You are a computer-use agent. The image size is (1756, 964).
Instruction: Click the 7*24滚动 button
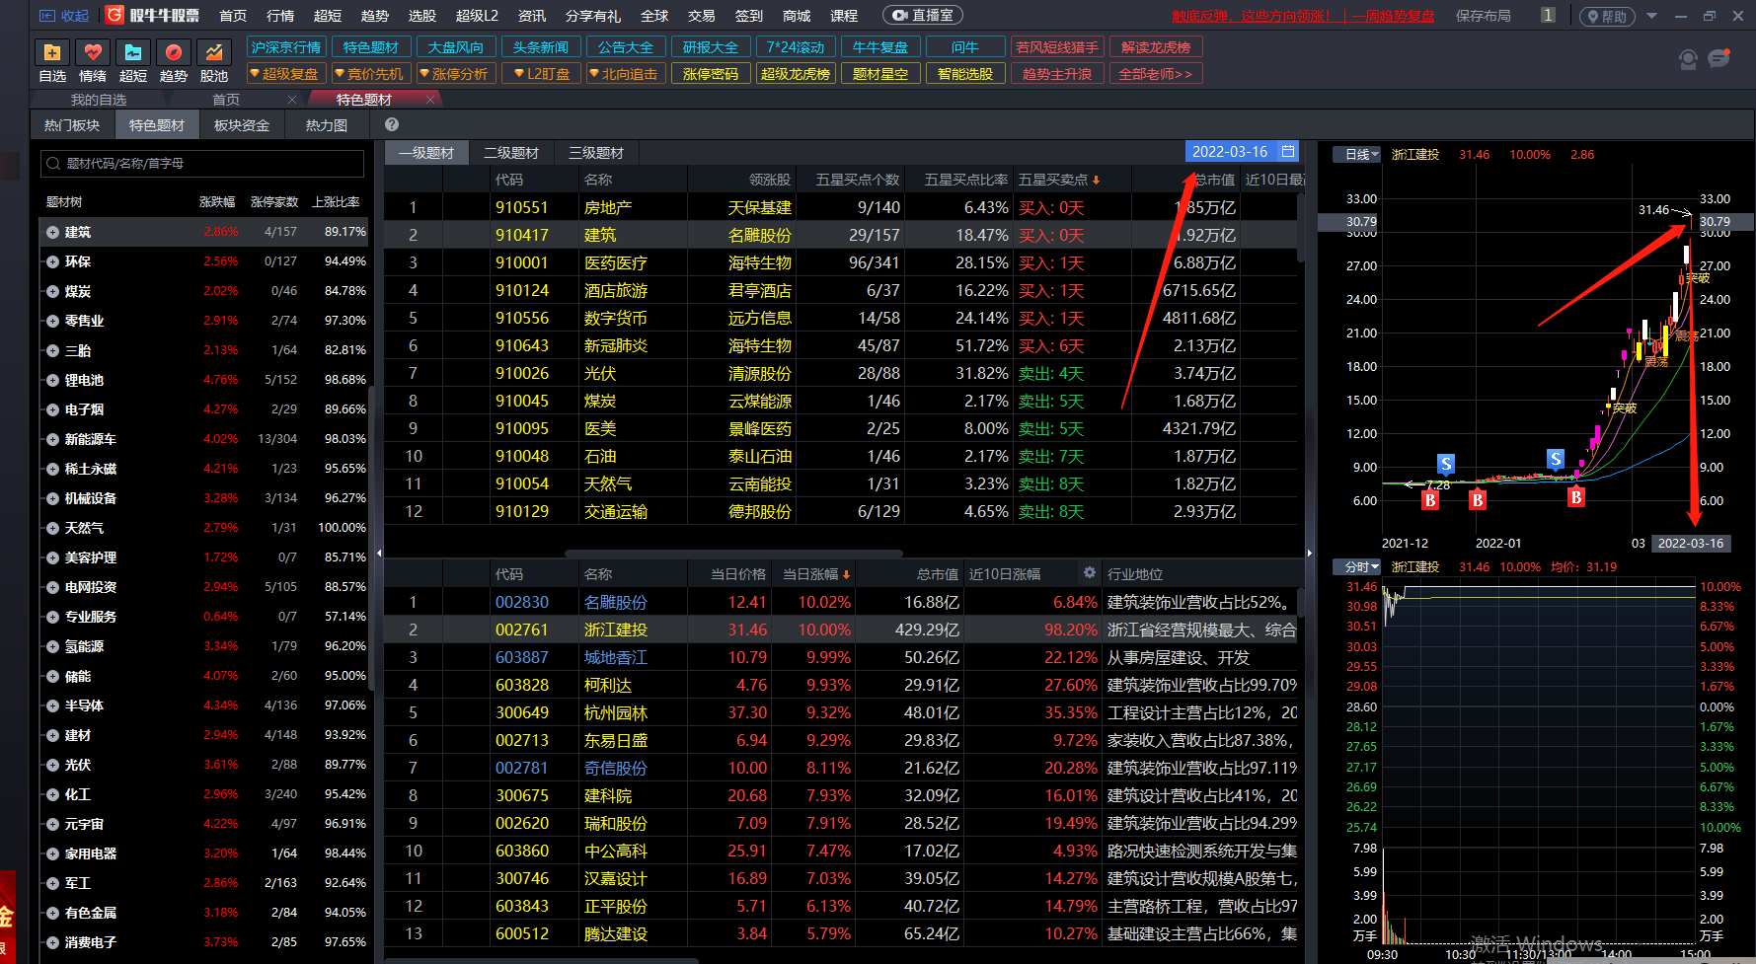coord(796,47)
